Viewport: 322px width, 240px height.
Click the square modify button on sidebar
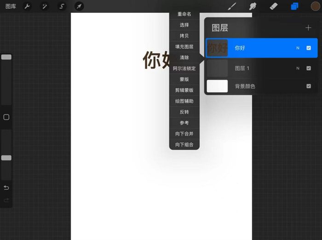[x=6, y=117]
